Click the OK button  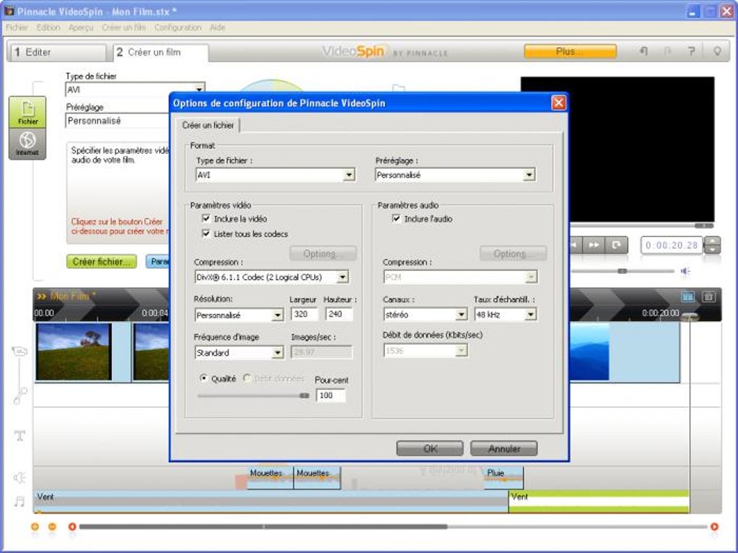pos(430,449)
